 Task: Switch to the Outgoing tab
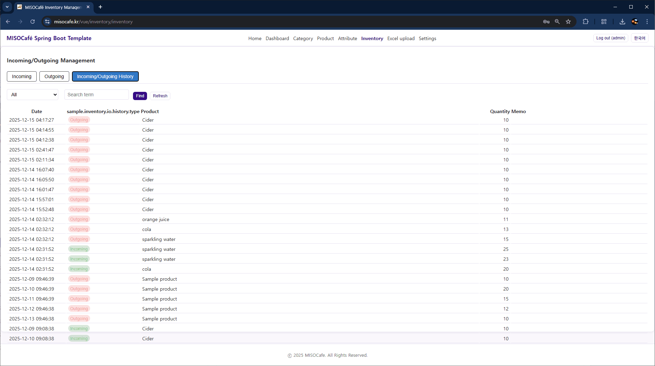pos(54,76)
